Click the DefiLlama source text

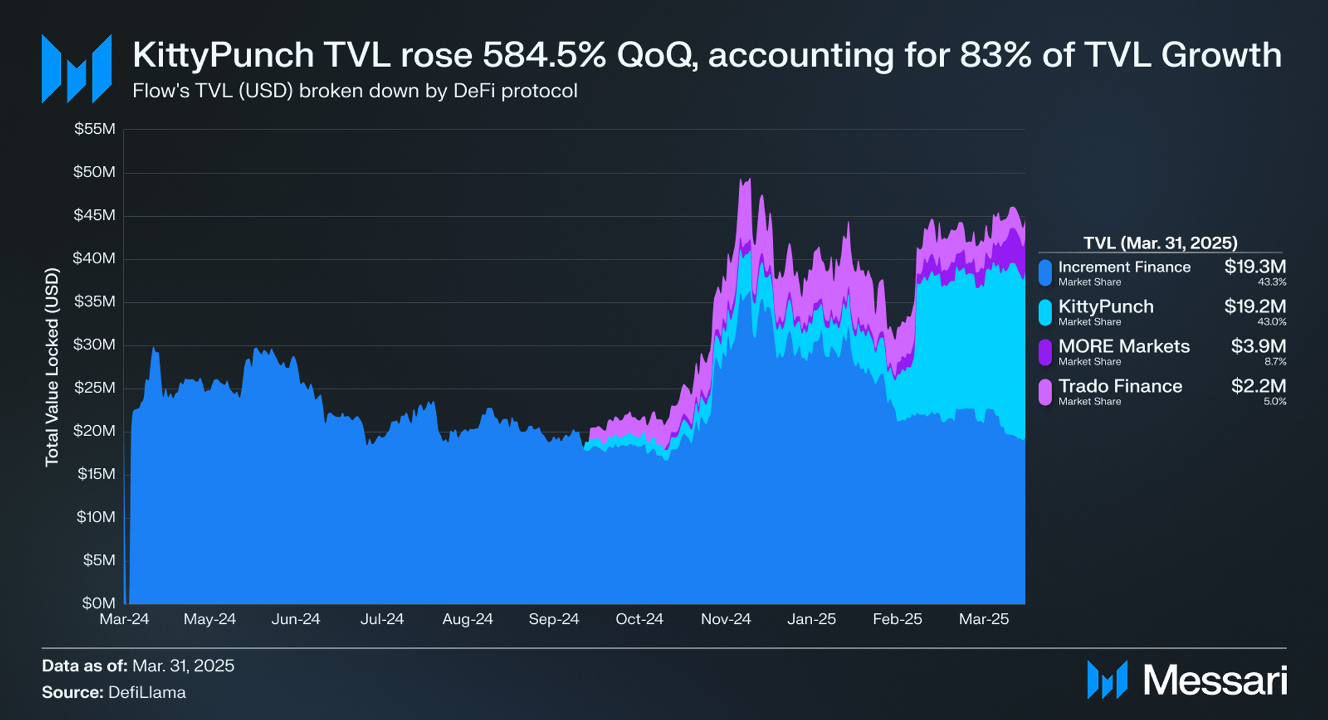(x=147, y=692)
